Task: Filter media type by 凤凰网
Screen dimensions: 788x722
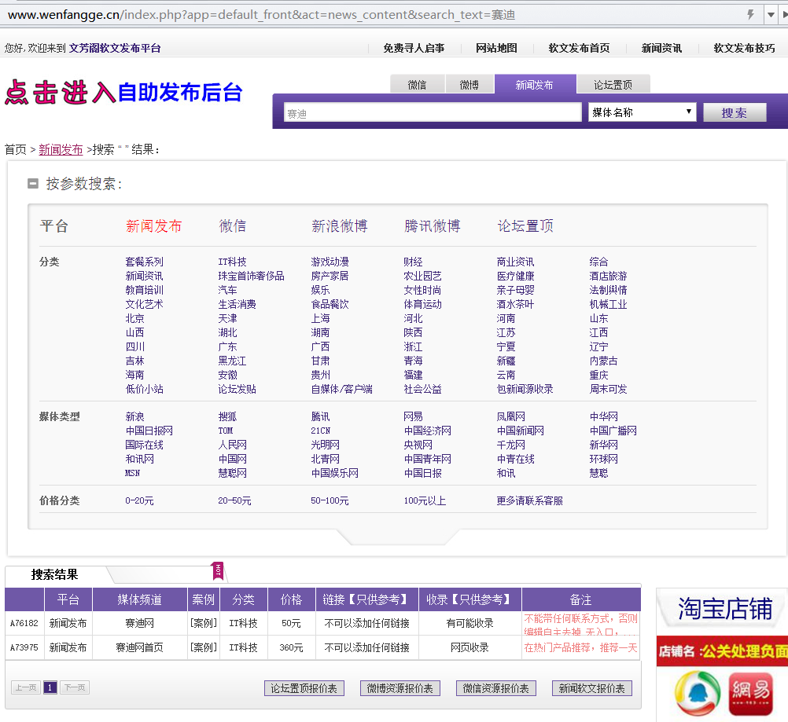Action: (510, 416)
